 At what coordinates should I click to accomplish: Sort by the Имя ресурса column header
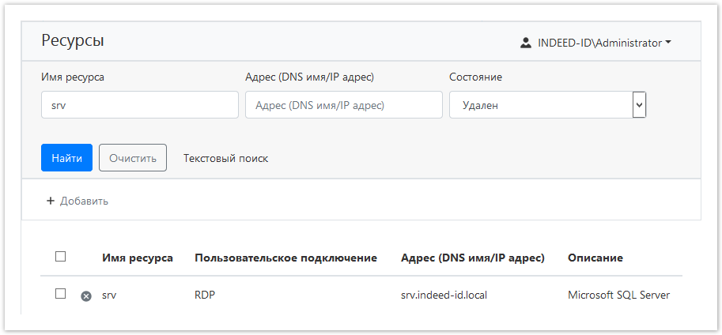138,258
